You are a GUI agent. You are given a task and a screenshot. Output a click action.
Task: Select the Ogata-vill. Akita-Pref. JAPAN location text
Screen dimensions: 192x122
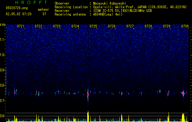(x=140, y=7)
